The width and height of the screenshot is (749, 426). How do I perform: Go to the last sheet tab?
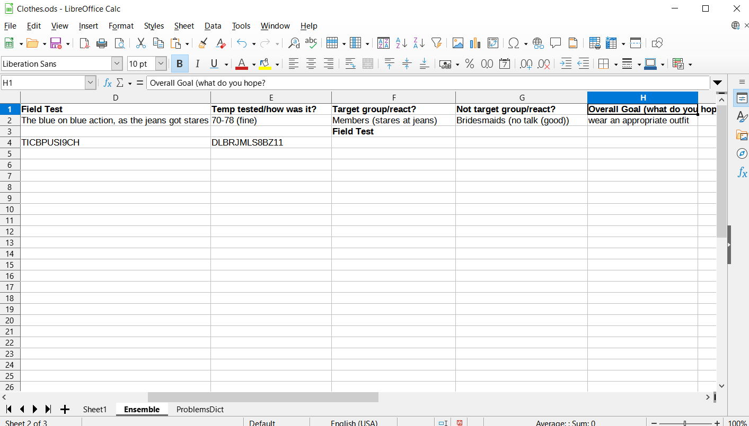(x=48, y=409)
